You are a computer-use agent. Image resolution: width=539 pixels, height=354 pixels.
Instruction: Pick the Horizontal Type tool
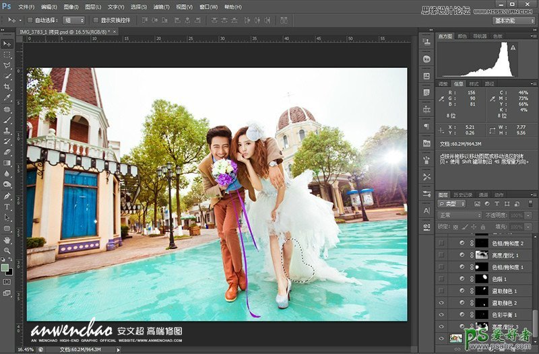[x=7, y=207]
